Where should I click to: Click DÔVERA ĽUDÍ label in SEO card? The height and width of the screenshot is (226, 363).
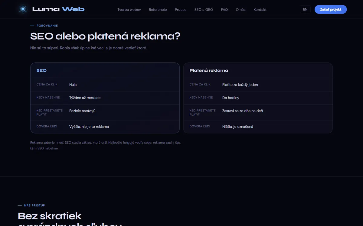tap(47, 126)
